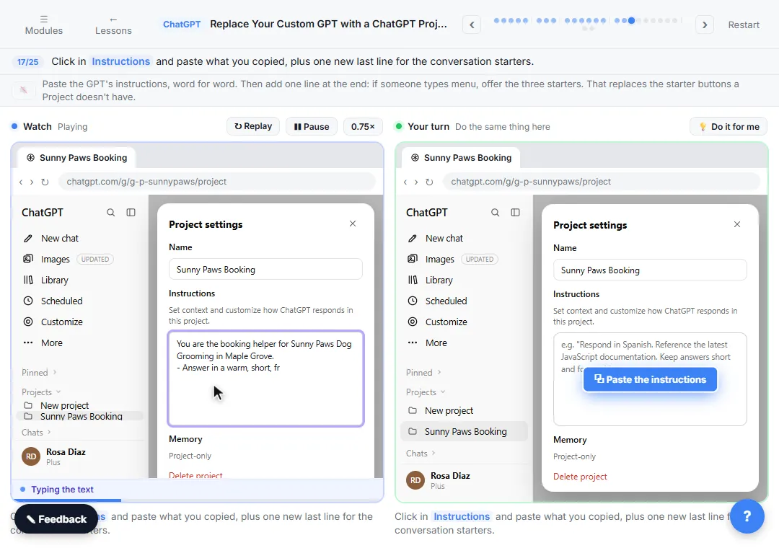This screenshot has width=779, height=548.
Task: Open the help question mark button
Action: coord(747,516)
